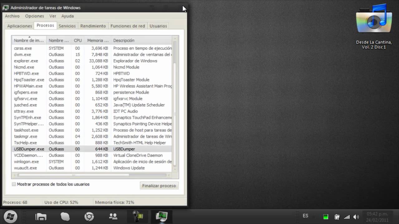Viewport: 399px width, 224px height.
Task: Open the file explorer taskbar icon
Action: point(41,217)
